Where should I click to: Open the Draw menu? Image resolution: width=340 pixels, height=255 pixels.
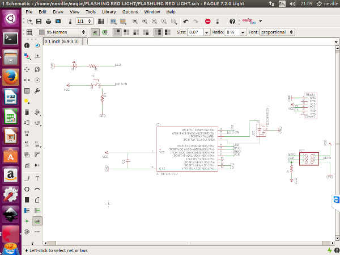click(x=58, y=11)
